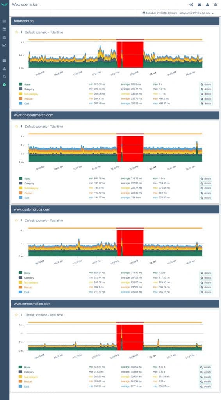Open settings gears icon in header
The image size is (221, 400).
[191, 5]
